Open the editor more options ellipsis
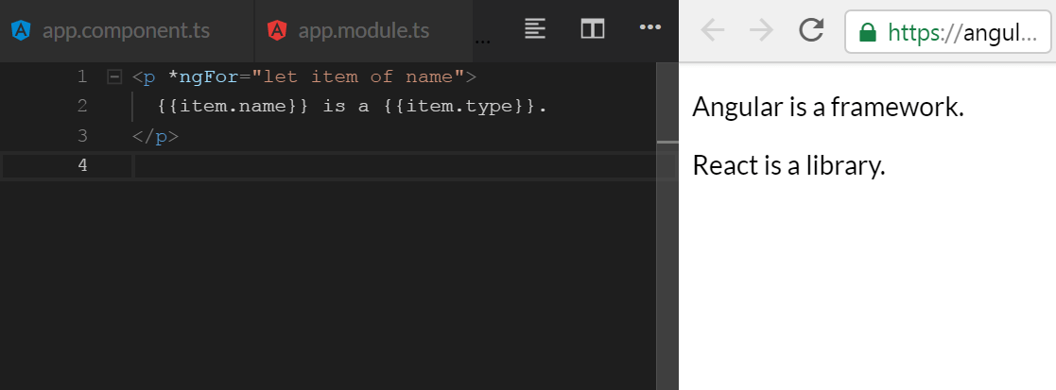This screenshot has height=390, width=1056. point(649,26)
